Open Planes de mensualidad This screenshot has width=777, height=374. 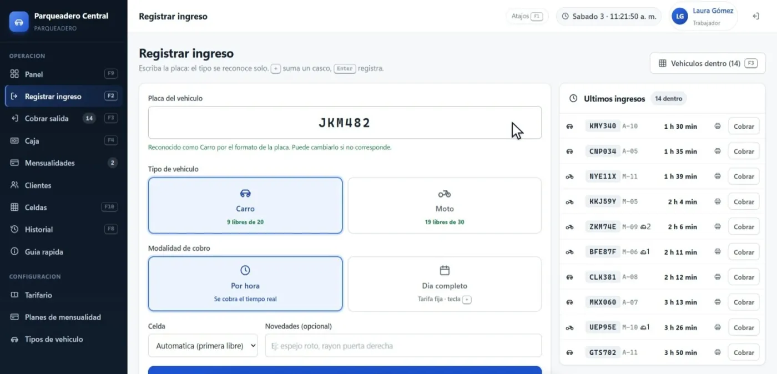[x=63, y=317]
